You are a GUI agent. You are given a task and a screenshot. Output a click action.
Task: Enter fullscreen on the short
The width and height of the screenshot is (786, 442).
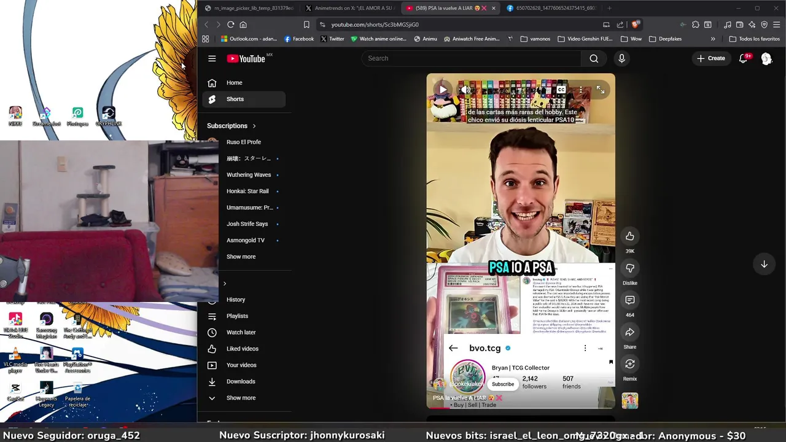tap(601, 90)
